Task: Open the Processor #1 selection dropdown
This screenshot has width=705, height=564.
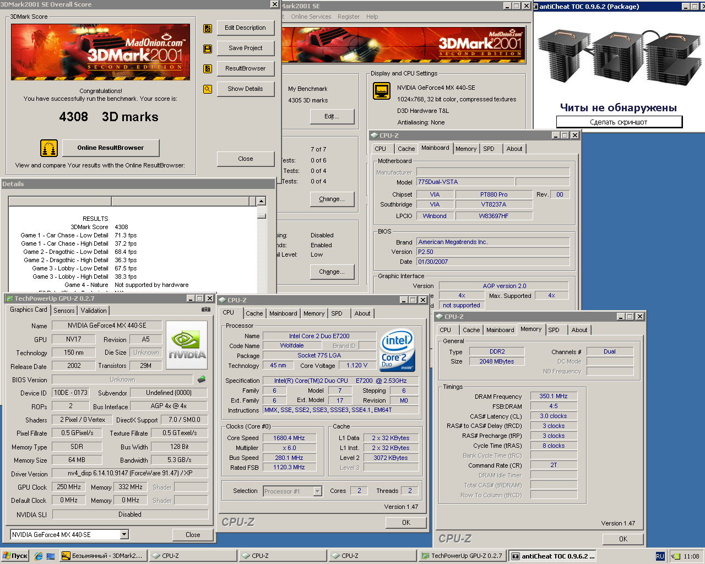Action: coord(317,491)
